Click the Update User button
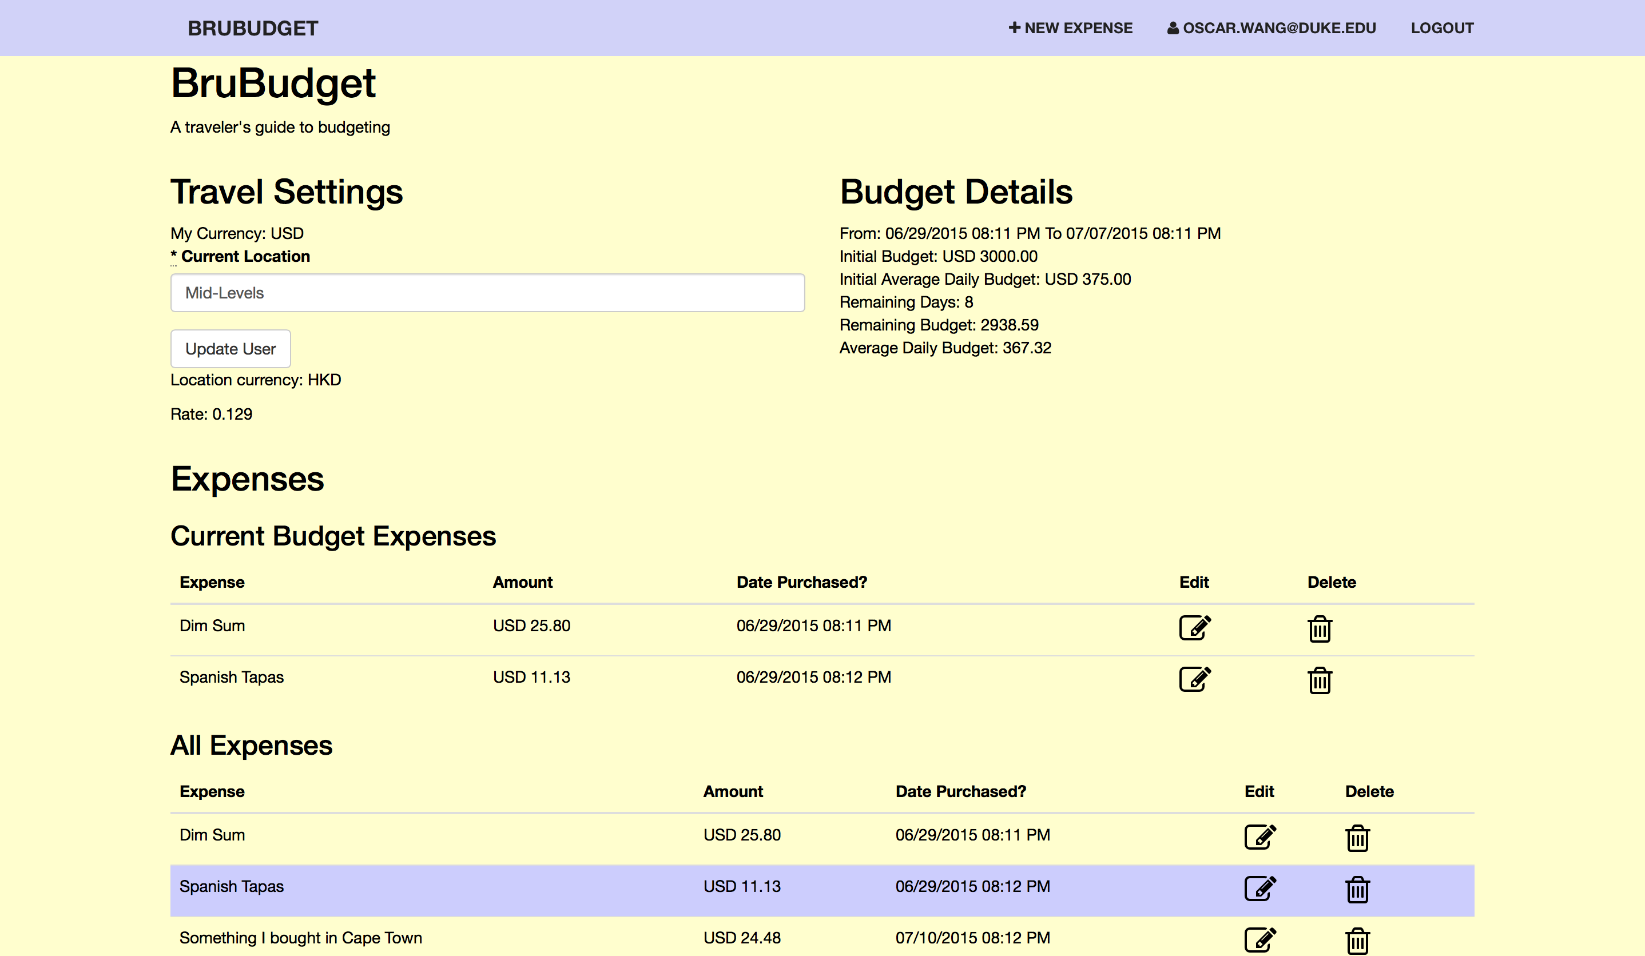The height and width of the screenshot is (956, 1645). coord(231,349)
